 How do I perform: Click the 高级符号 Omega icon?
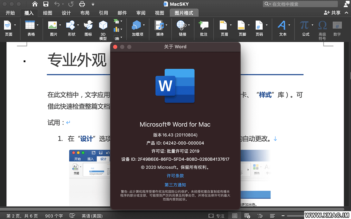[x=322, y=25]
